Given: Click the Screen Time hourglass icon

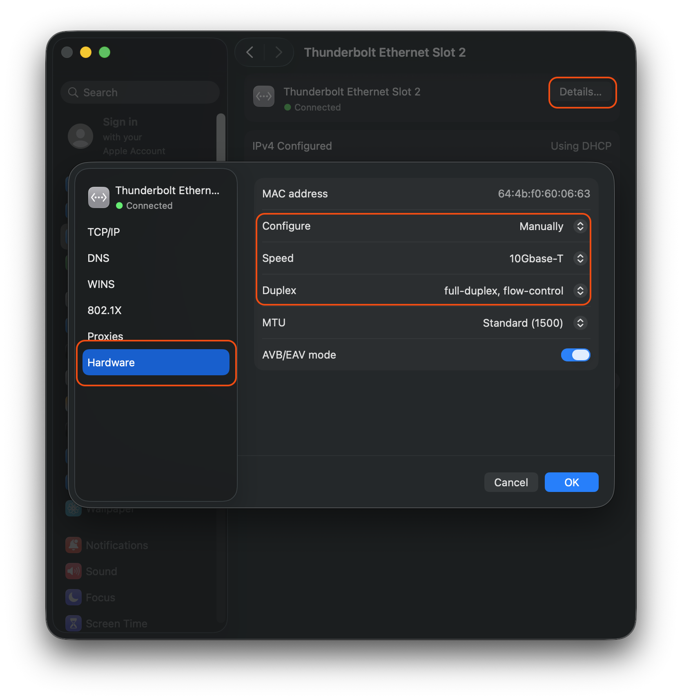Looking at the screenshot, I should [x=74, y=623].
